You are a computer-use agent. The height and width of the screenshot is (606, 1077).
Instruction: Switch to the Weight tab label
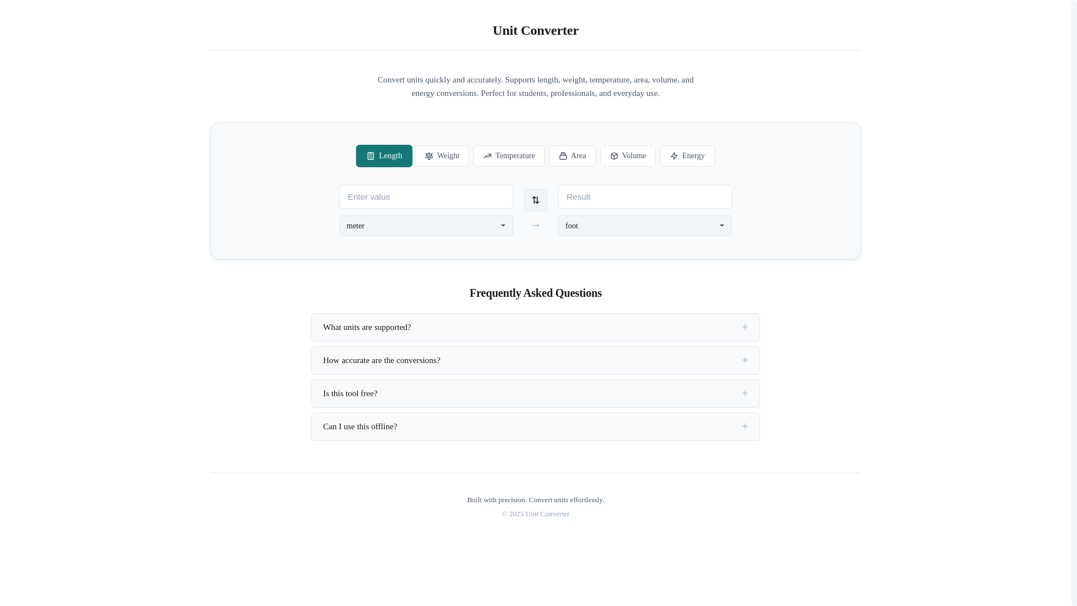click(x=448, y=156)
